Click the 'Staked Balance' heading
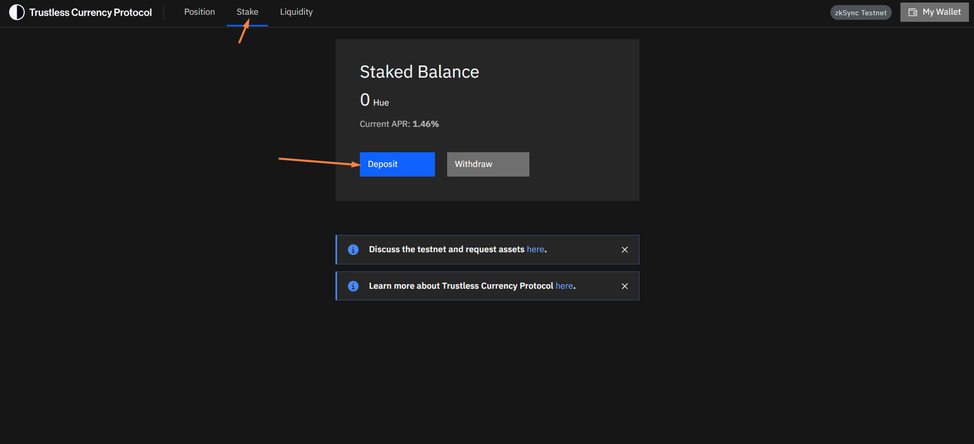This screenshot has height=444, width=974. click(419, 72)
